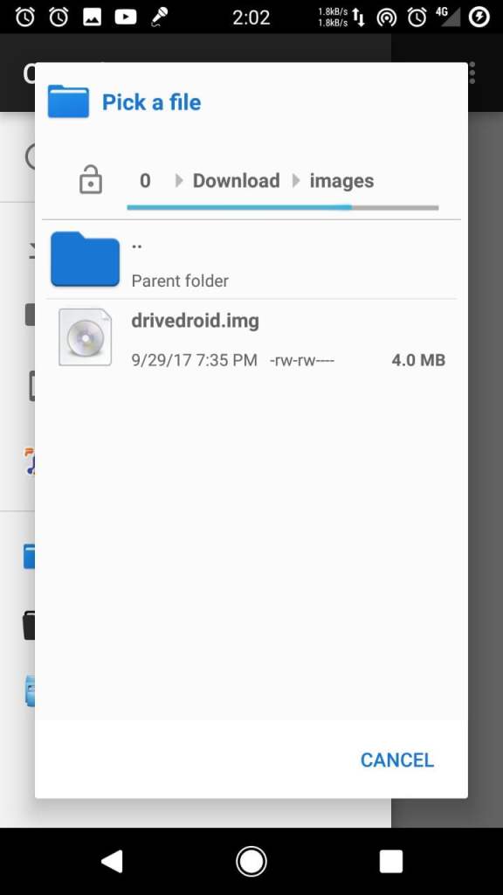503x895 pixels.
Task: Open recent apps with the square button
Action: click(x=391, y=861)
